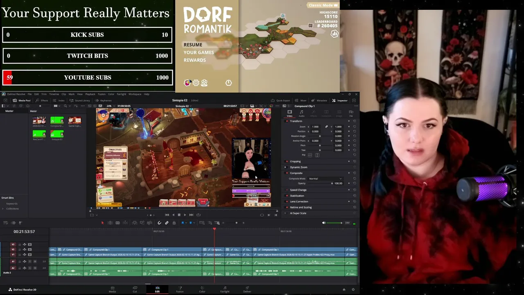The width and height of the screenshot is (524, 295).
Task: Open the Workspace menu
Action: (x=135, y=94)
